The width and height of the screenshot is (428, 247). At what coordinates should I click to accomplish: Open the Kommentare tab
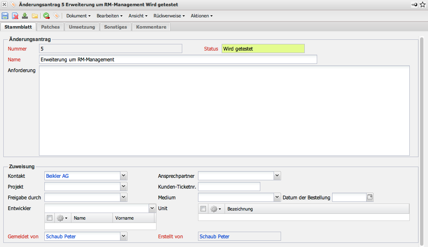pos(151,27)
